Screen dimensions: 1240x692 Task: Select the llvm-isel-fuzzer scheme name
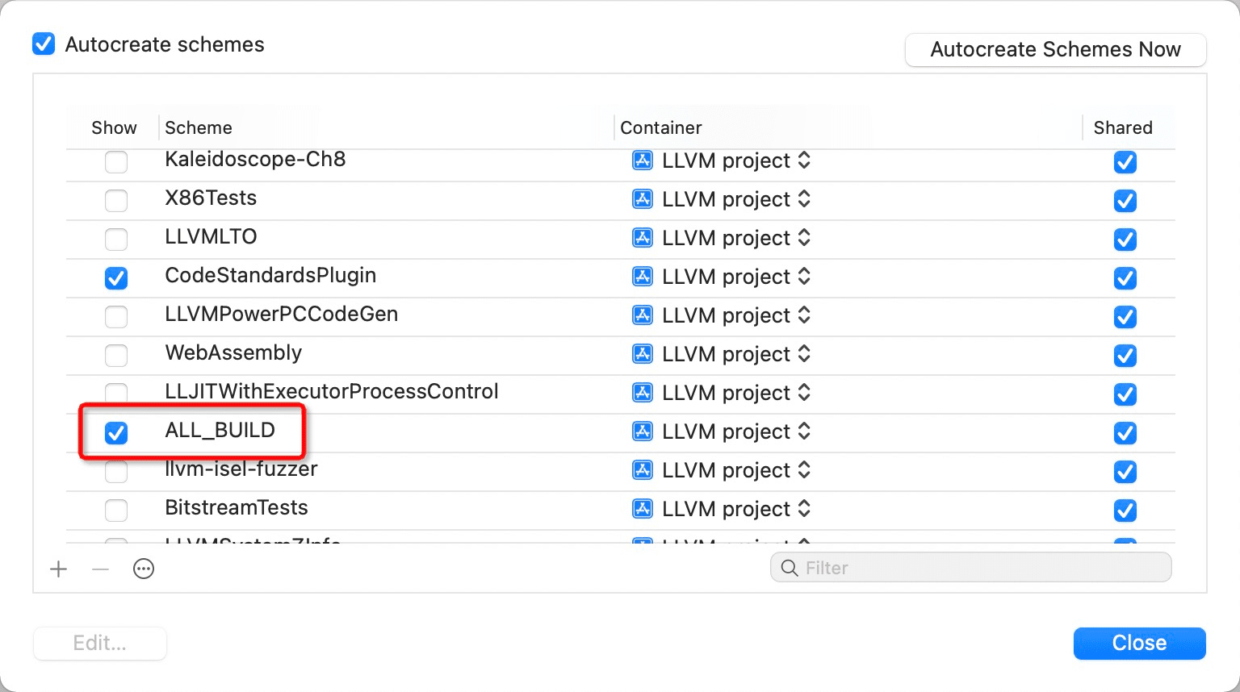[241, 469]
